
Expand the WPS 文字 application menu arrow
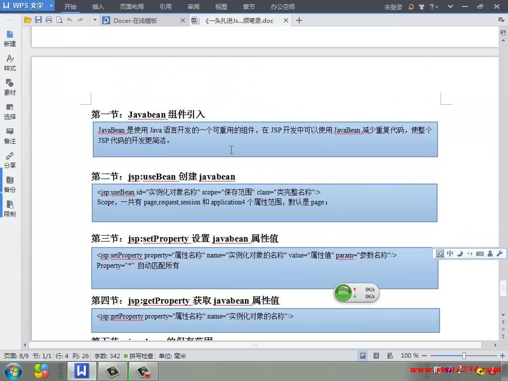coord(51,6)
